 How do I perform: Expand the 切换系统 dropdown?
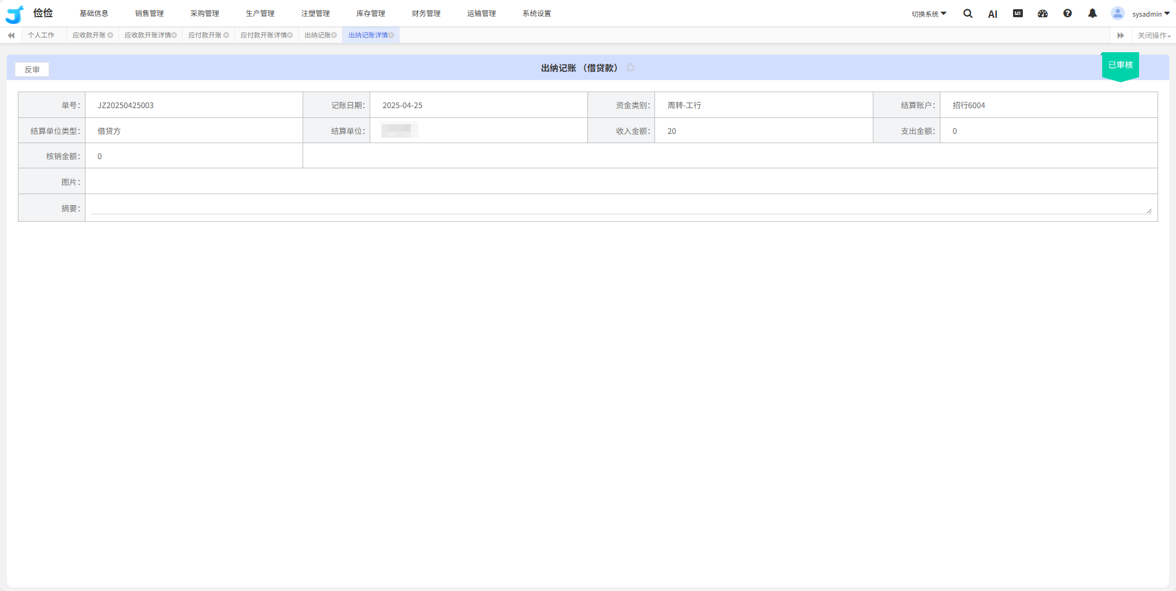(x=929, y=14)
